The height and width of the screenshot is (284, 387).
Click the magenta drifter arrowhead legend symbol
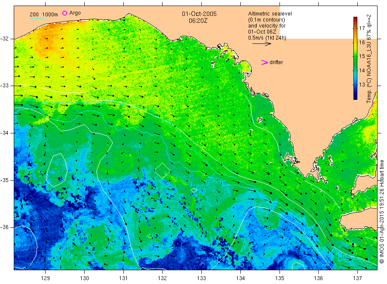[x=264, y=62]
